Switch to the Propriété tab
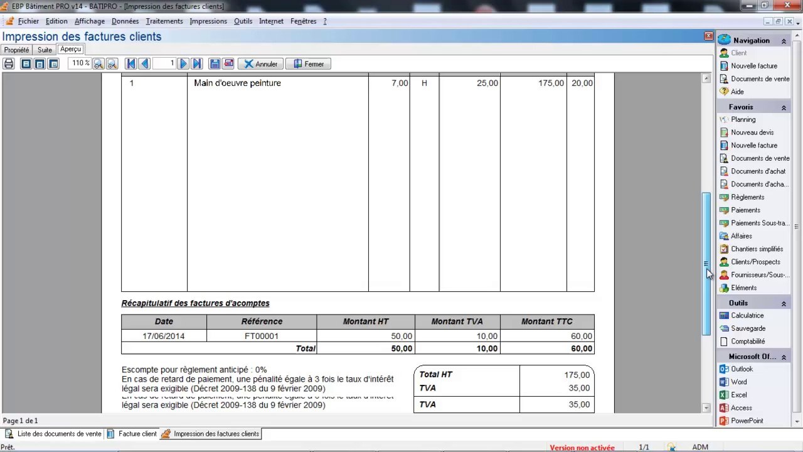803x452 pixels. [16, 50]
